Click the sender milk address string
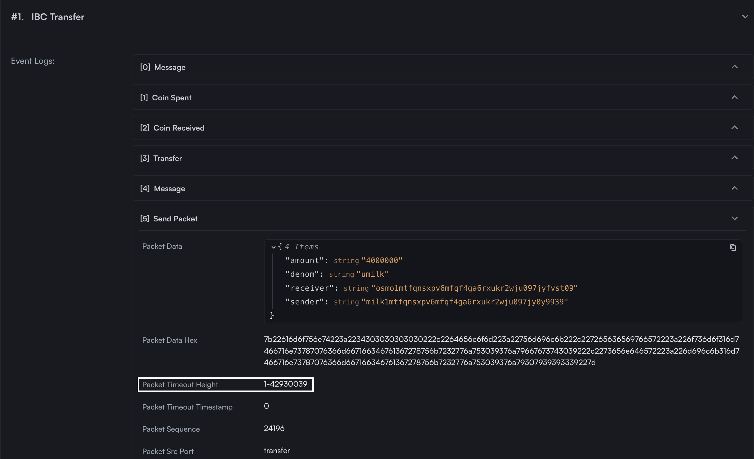This screenshot has height=459, width=754. coord(464,302)
